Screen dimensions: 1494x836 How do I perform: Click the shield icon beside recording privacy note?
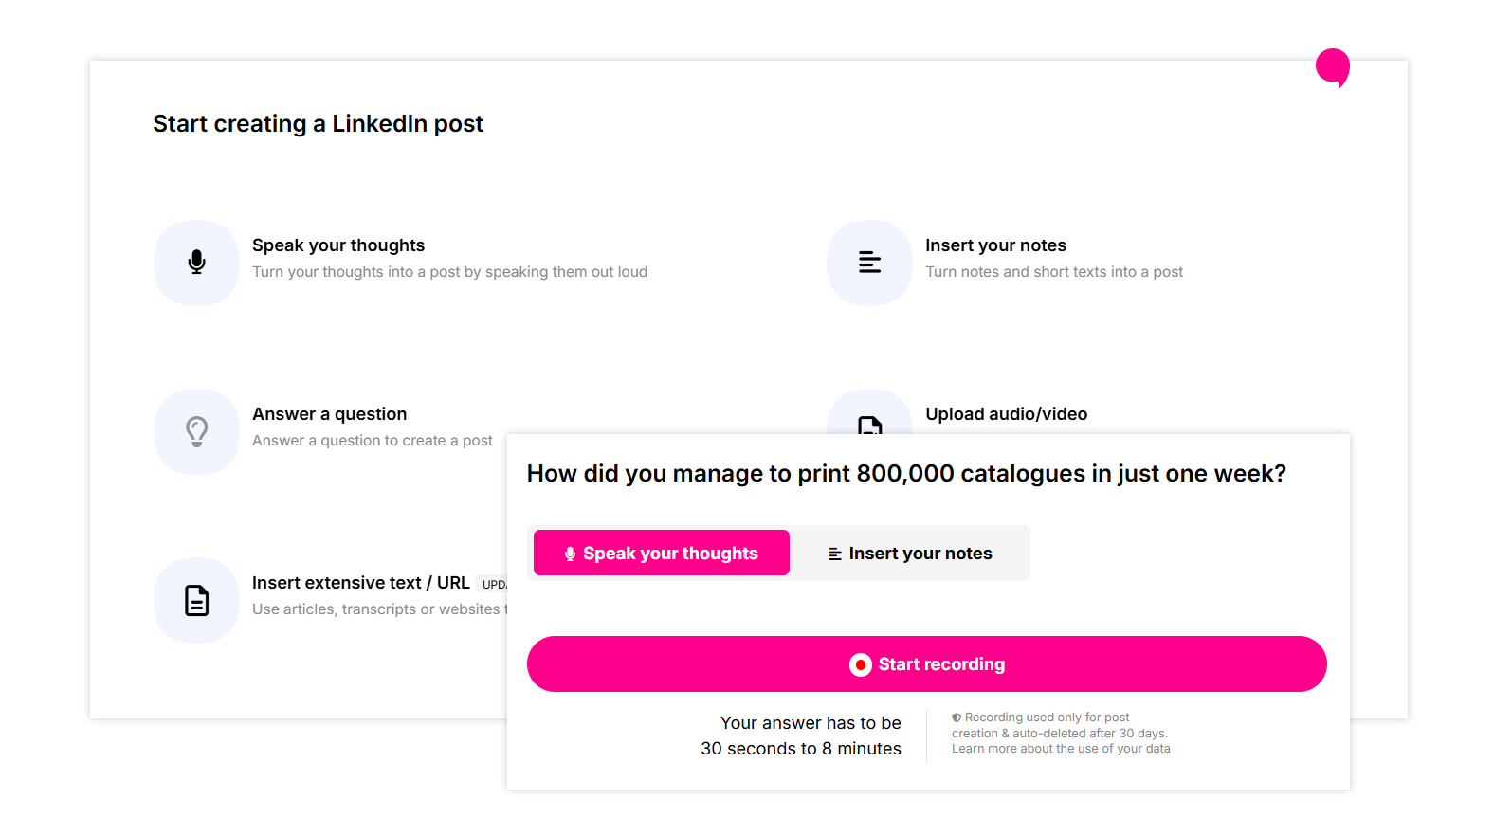(957, 718)
